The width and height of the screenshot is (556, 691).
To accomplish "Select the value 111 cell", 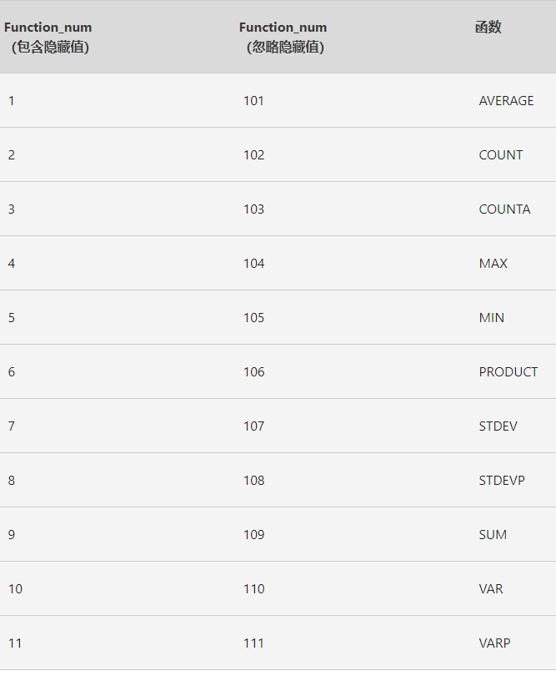I will point(253,643).
